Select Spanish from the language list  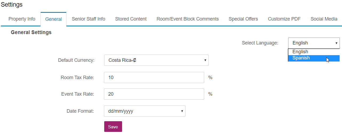pos(314,58)
